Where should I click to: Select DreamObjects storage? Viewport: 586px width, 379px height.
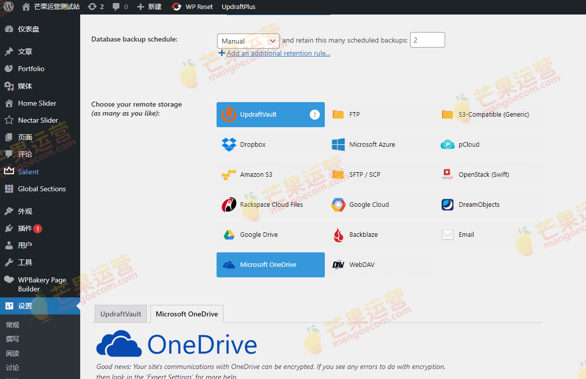pyautogui.click(x=489, y=205)
